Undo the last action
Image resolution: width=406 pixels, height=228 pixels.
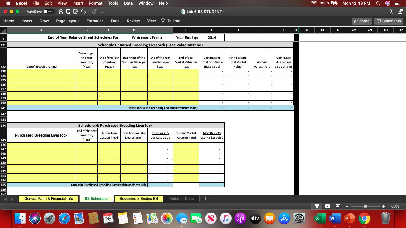click(84, 11)
